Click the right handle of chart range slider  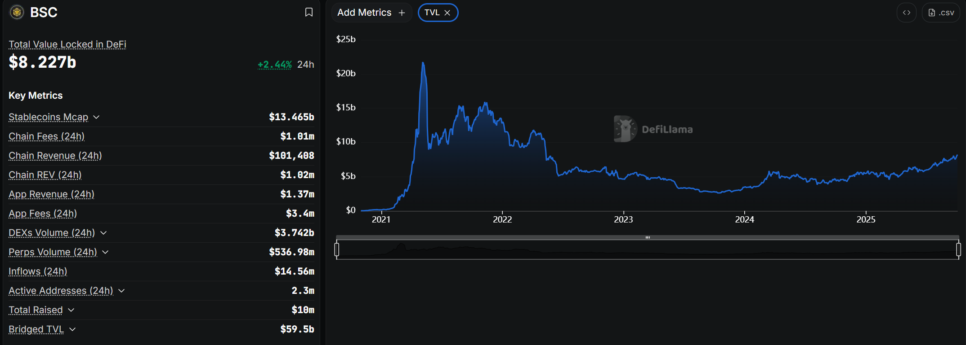click(958, 249)
